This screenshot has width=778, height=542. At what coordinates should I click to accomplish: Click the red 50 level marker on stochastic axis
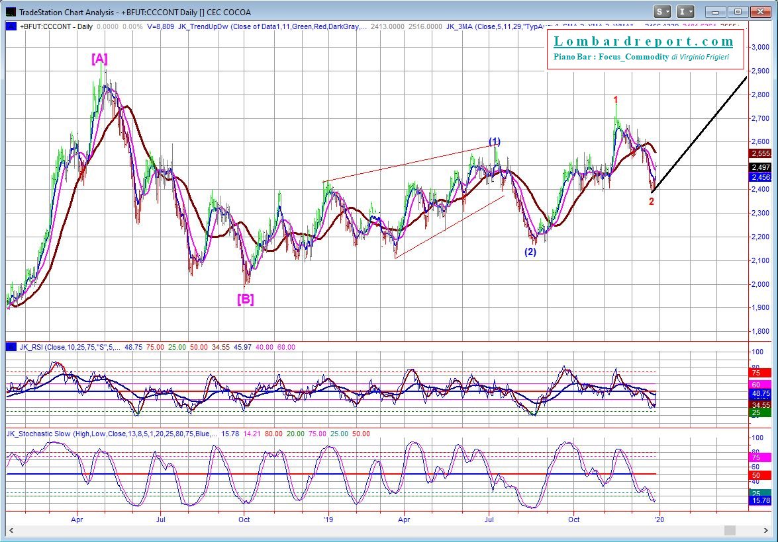760,475
